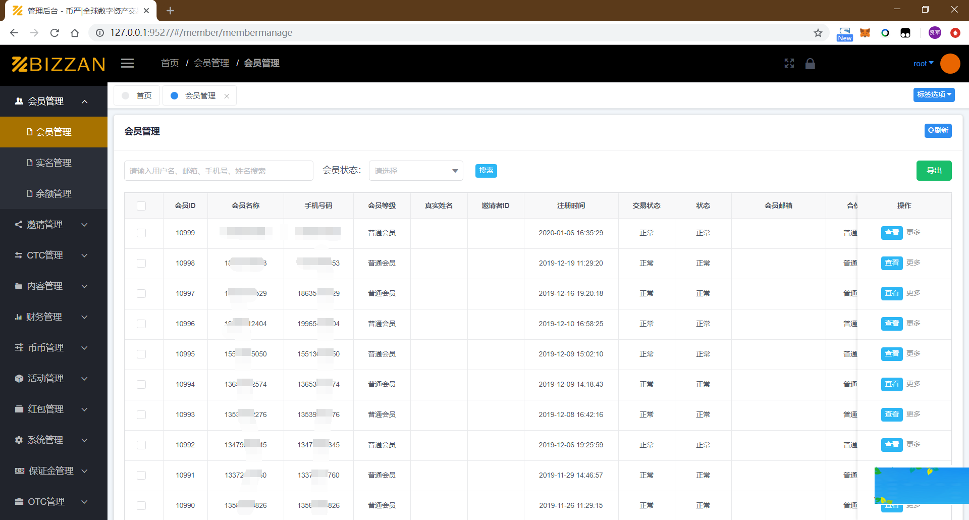Tick the checkbox for member 10996

point(141,324)
